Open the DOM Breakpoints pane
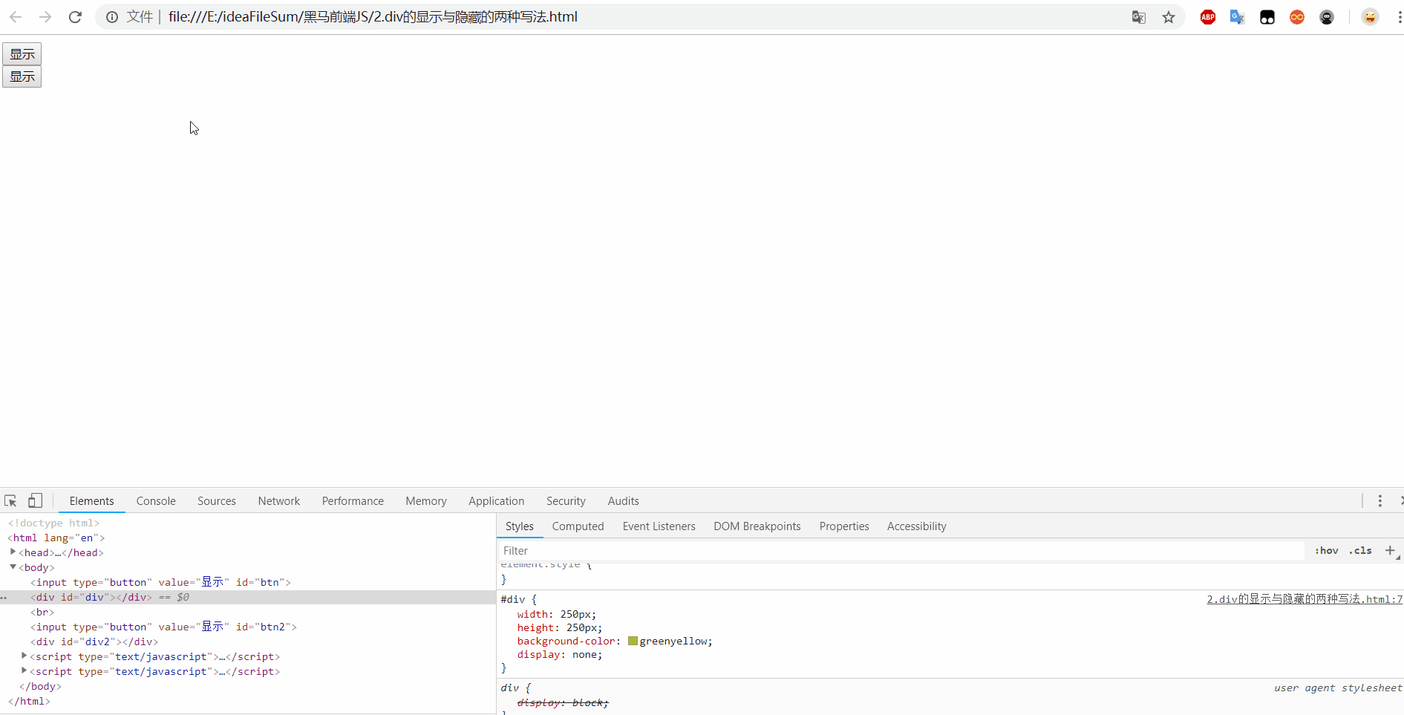 click(757, 526)
